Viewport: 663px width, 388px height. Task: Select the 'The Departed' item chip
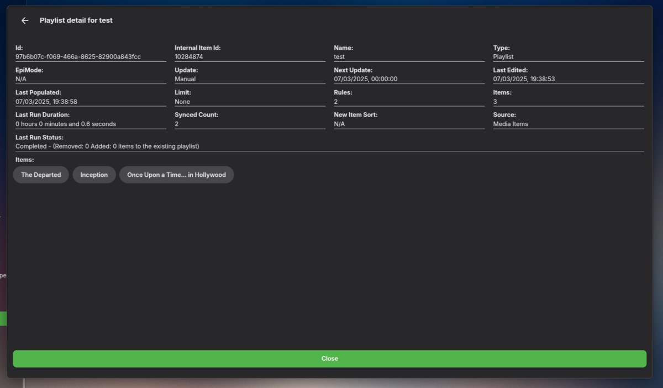40,174
